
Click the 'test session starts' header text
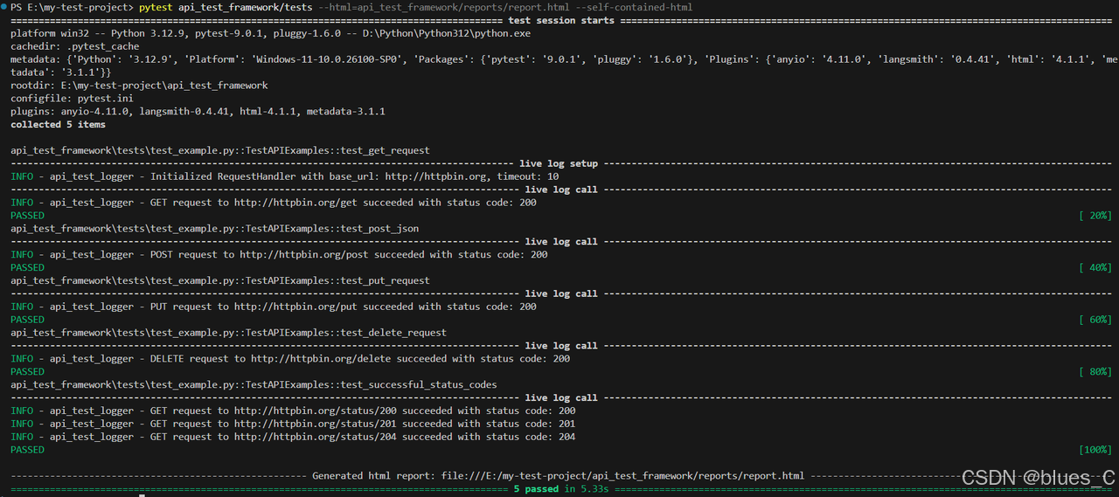560,20
